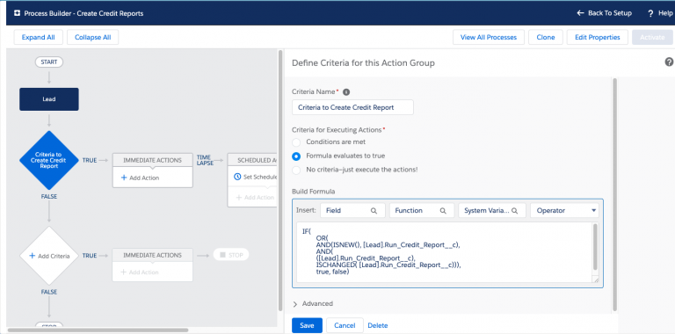Image resolution: width=675 pixels, height=334 pixels.
Task: Cancel the criteria edits
Action: (345, 325)
